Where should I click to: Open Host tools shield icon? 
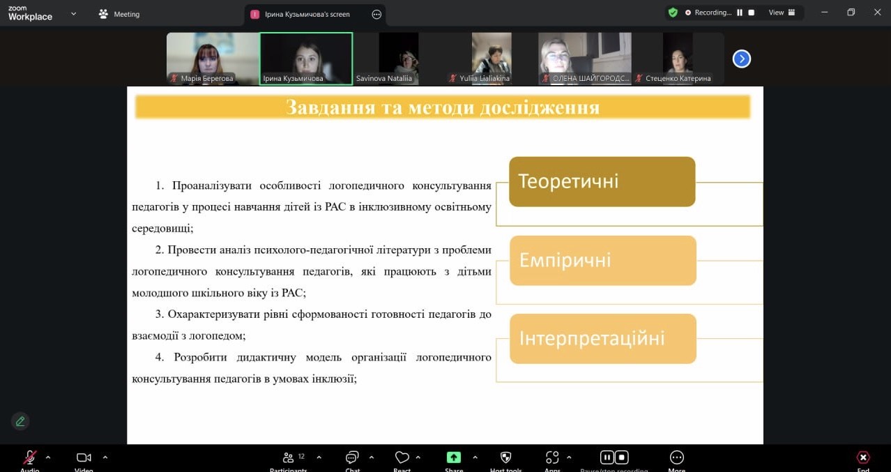click(506, 458)
